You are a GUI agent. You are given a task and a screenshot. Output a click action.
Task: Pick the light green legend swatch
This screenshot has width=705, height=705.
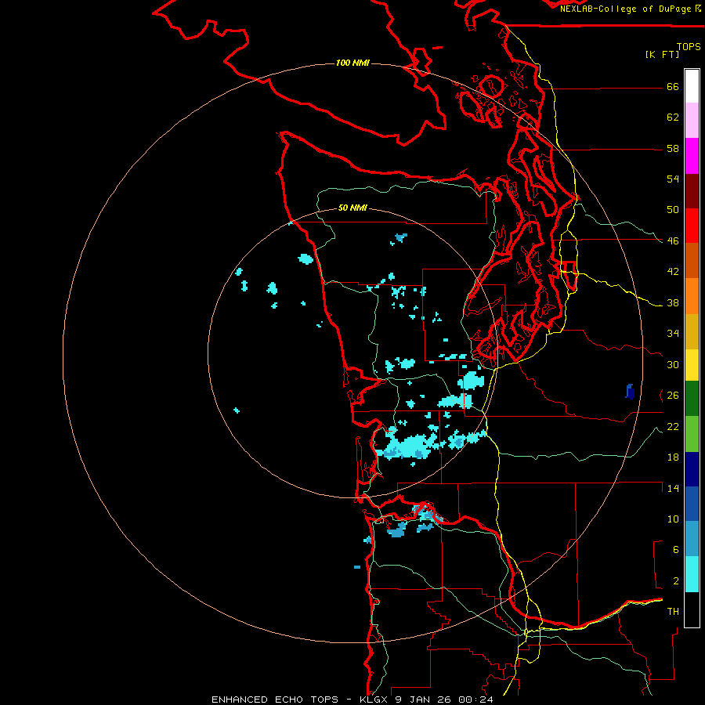692,434
